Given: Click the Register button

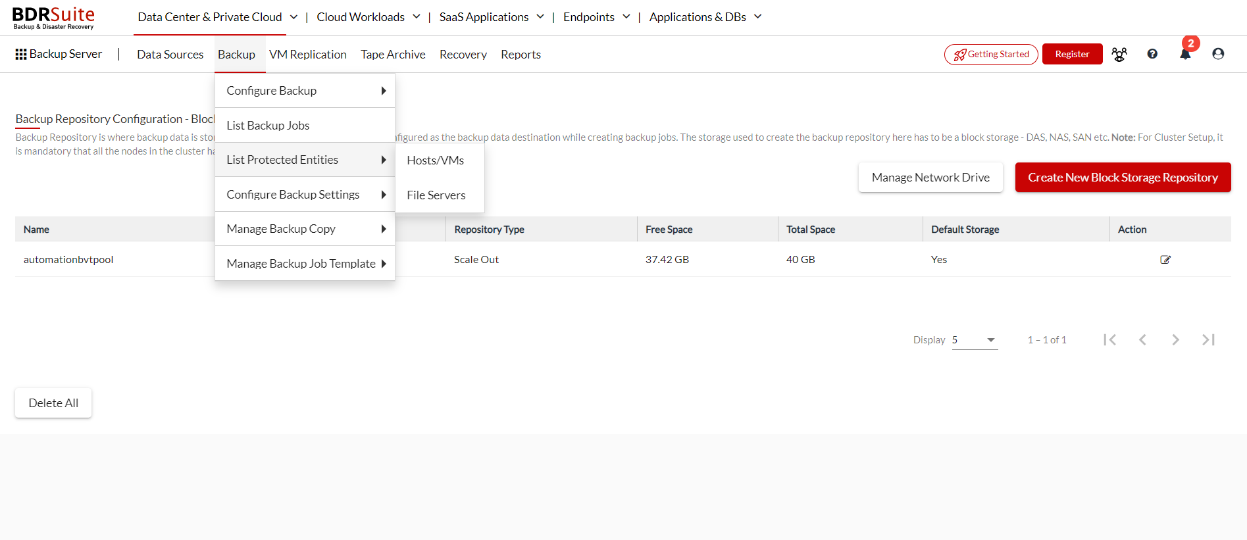Looking at the screenshot, I should [1072, 54].
